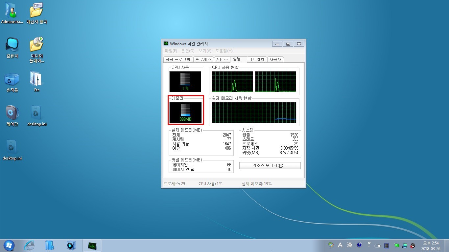Viewport: 449px width, 252px height.
Task: Click Show desktop button at taskbar end
Action: point(446,245)
